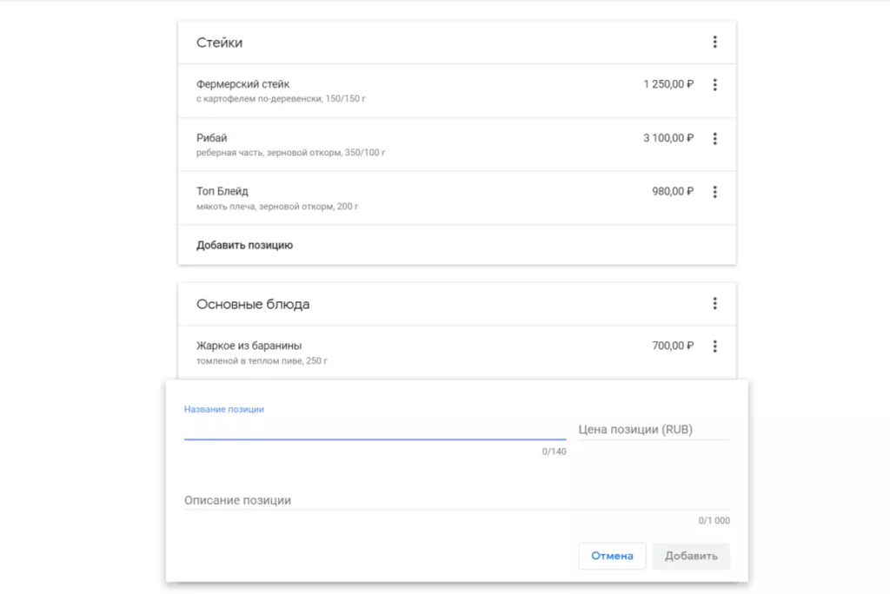Click the Цена позиции (RUB) field
The image size is (890, 594).
click(x=653, y=430)
